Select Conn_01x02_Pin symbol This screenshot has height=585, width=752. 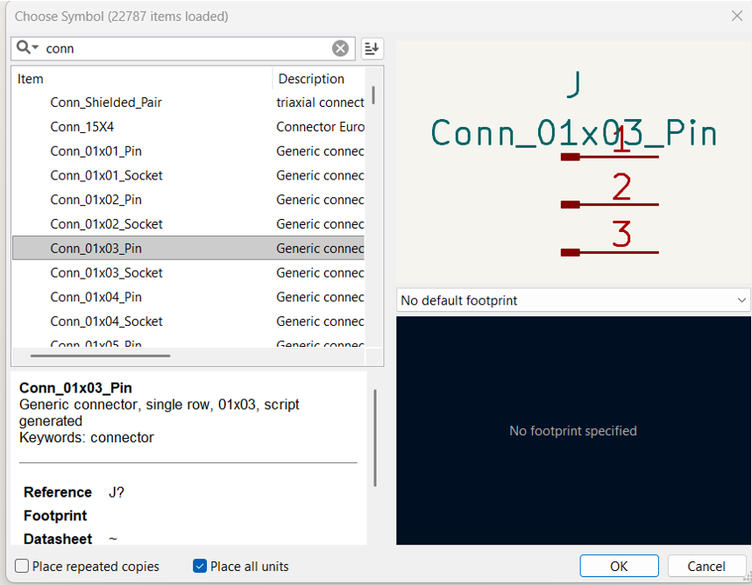pos(188,200)
